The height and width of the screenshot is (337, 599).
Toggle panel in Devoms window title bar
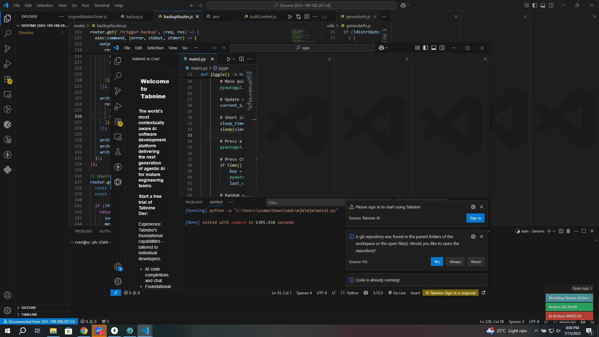(543, 5)
